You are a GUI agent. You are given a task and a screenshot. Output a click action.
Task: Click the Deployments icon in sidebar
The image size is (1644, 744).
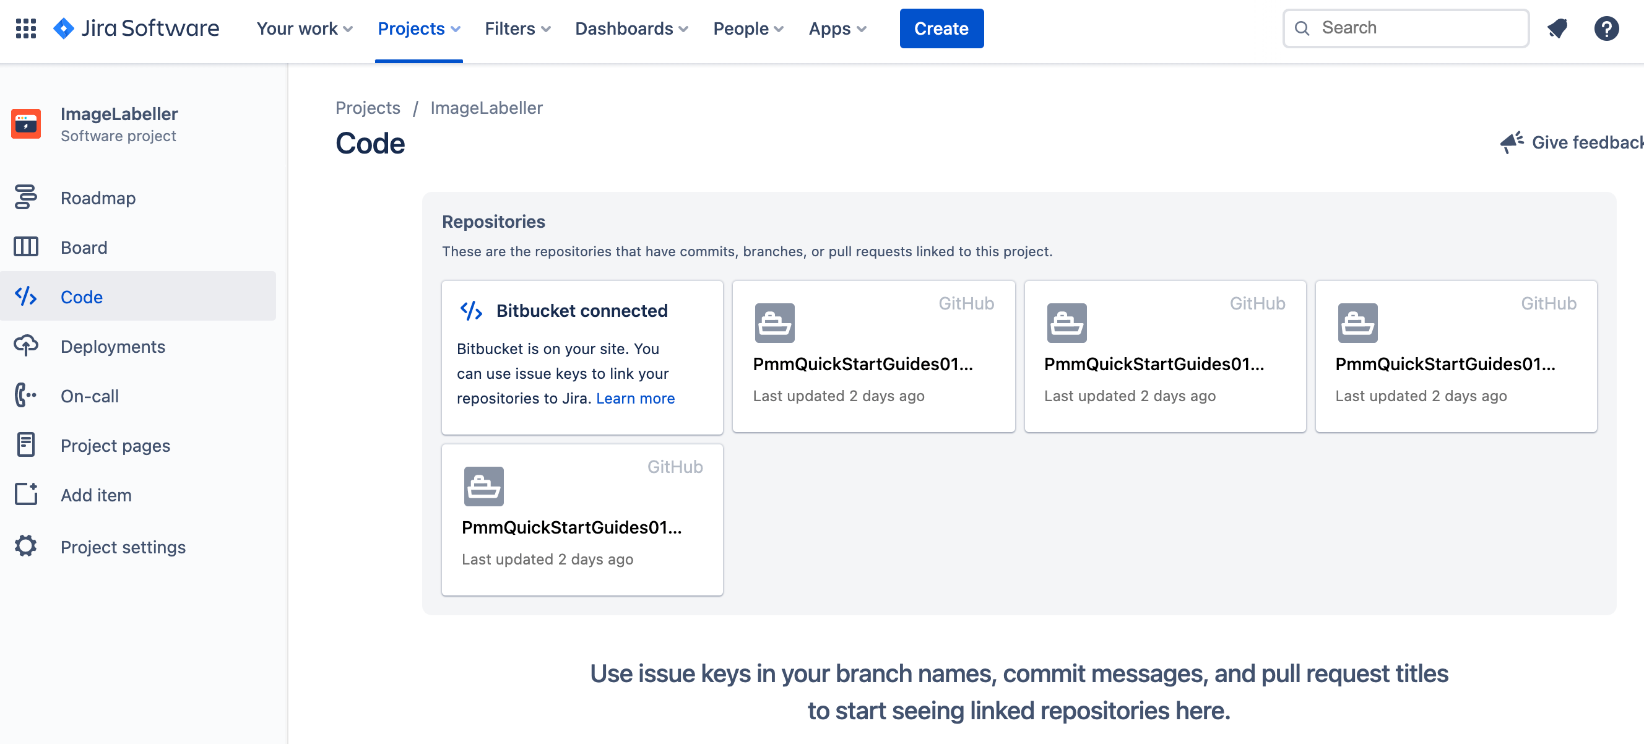coord(26,346)
